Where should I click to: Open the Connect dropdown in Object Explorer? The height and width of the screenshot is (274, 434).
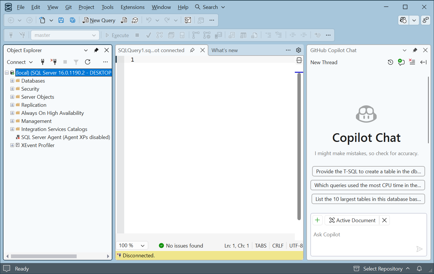pyautogui.click(x=20, y=62)
